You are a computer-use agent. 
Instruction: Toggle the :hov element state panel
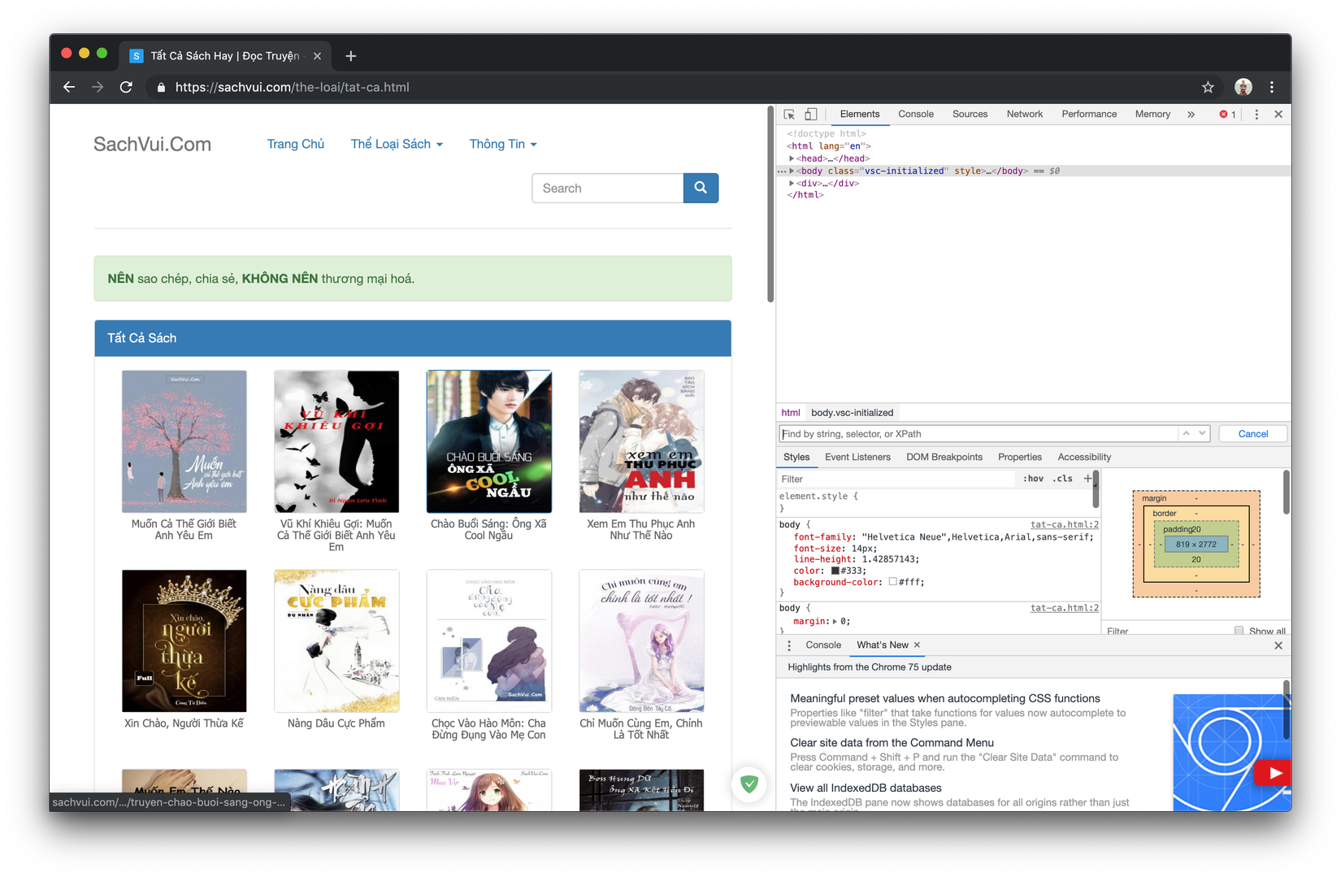[x=1033, y=479]
